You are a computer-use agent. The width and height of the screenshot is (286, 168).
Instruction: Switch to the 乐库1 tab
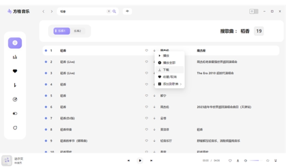point(61,31)
